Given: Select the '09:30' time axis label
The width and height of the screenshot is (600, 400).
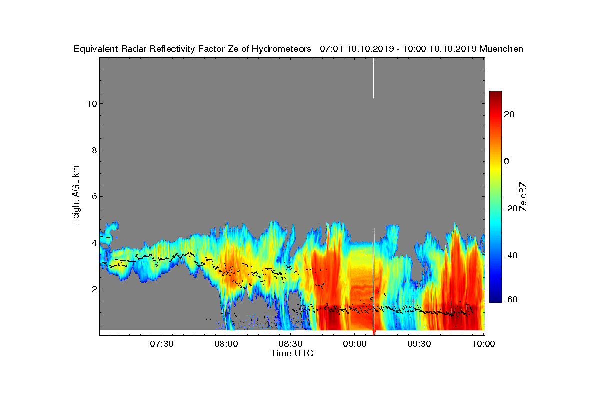Looking at the screenshot, I should 419,344.
